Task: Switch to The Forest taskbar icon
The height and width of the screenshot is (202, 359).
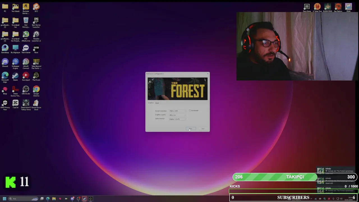Action: coord(91,199)
